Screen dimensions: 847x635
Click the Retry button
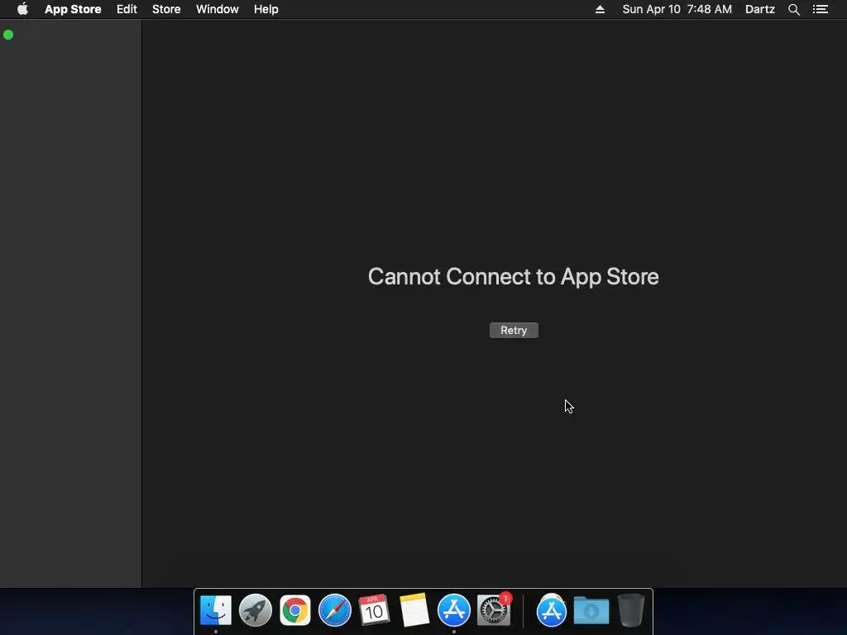[514, 330]
